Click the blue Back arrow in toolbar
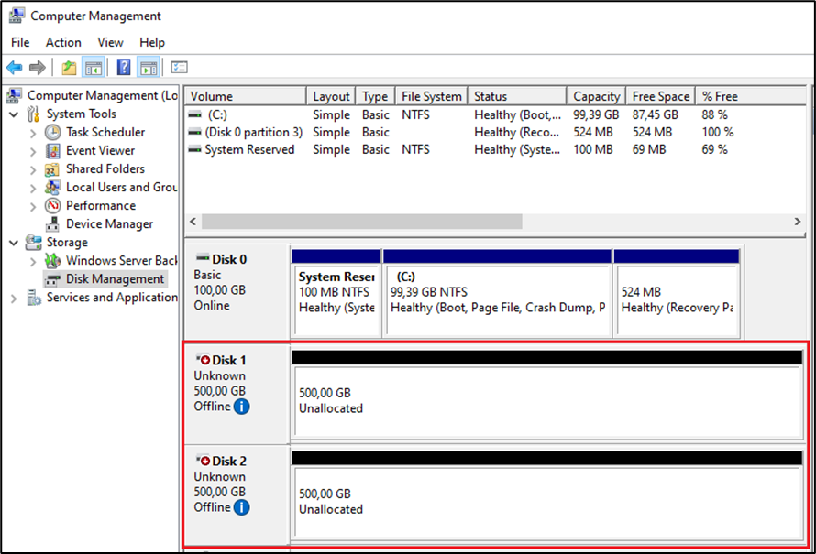This screenshot has height=554, width=816. click(15, 68)
